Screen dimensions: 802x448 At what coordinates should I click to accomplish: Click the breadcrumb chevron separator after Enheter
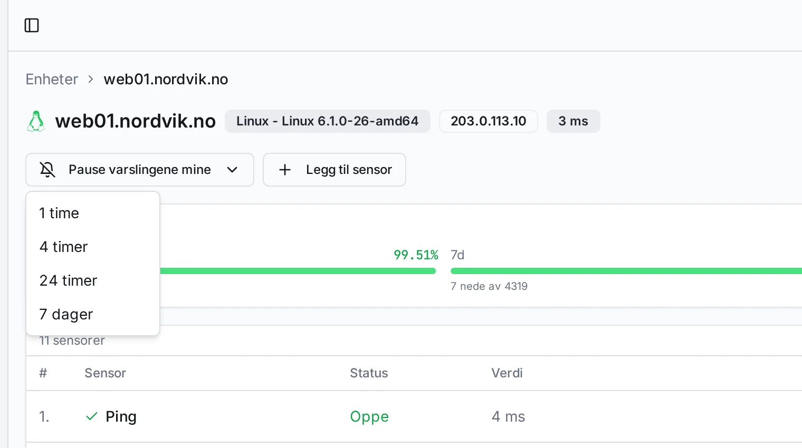[91, 79]
